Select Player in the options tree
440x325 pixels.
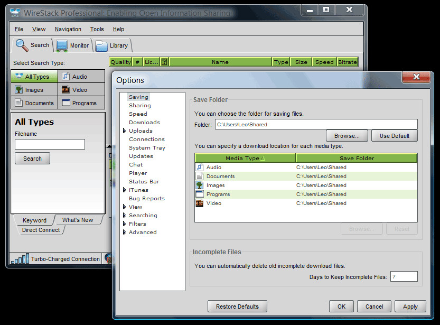coord(138,173)
